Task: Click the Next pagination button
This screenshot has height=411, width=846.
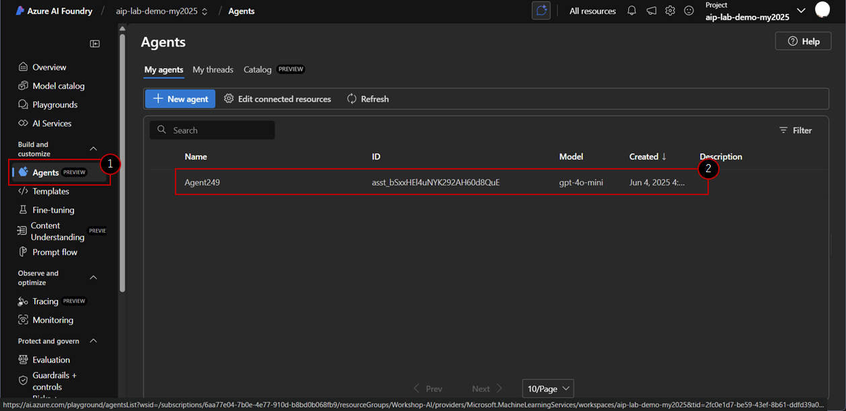Action: tap(488, 389)
